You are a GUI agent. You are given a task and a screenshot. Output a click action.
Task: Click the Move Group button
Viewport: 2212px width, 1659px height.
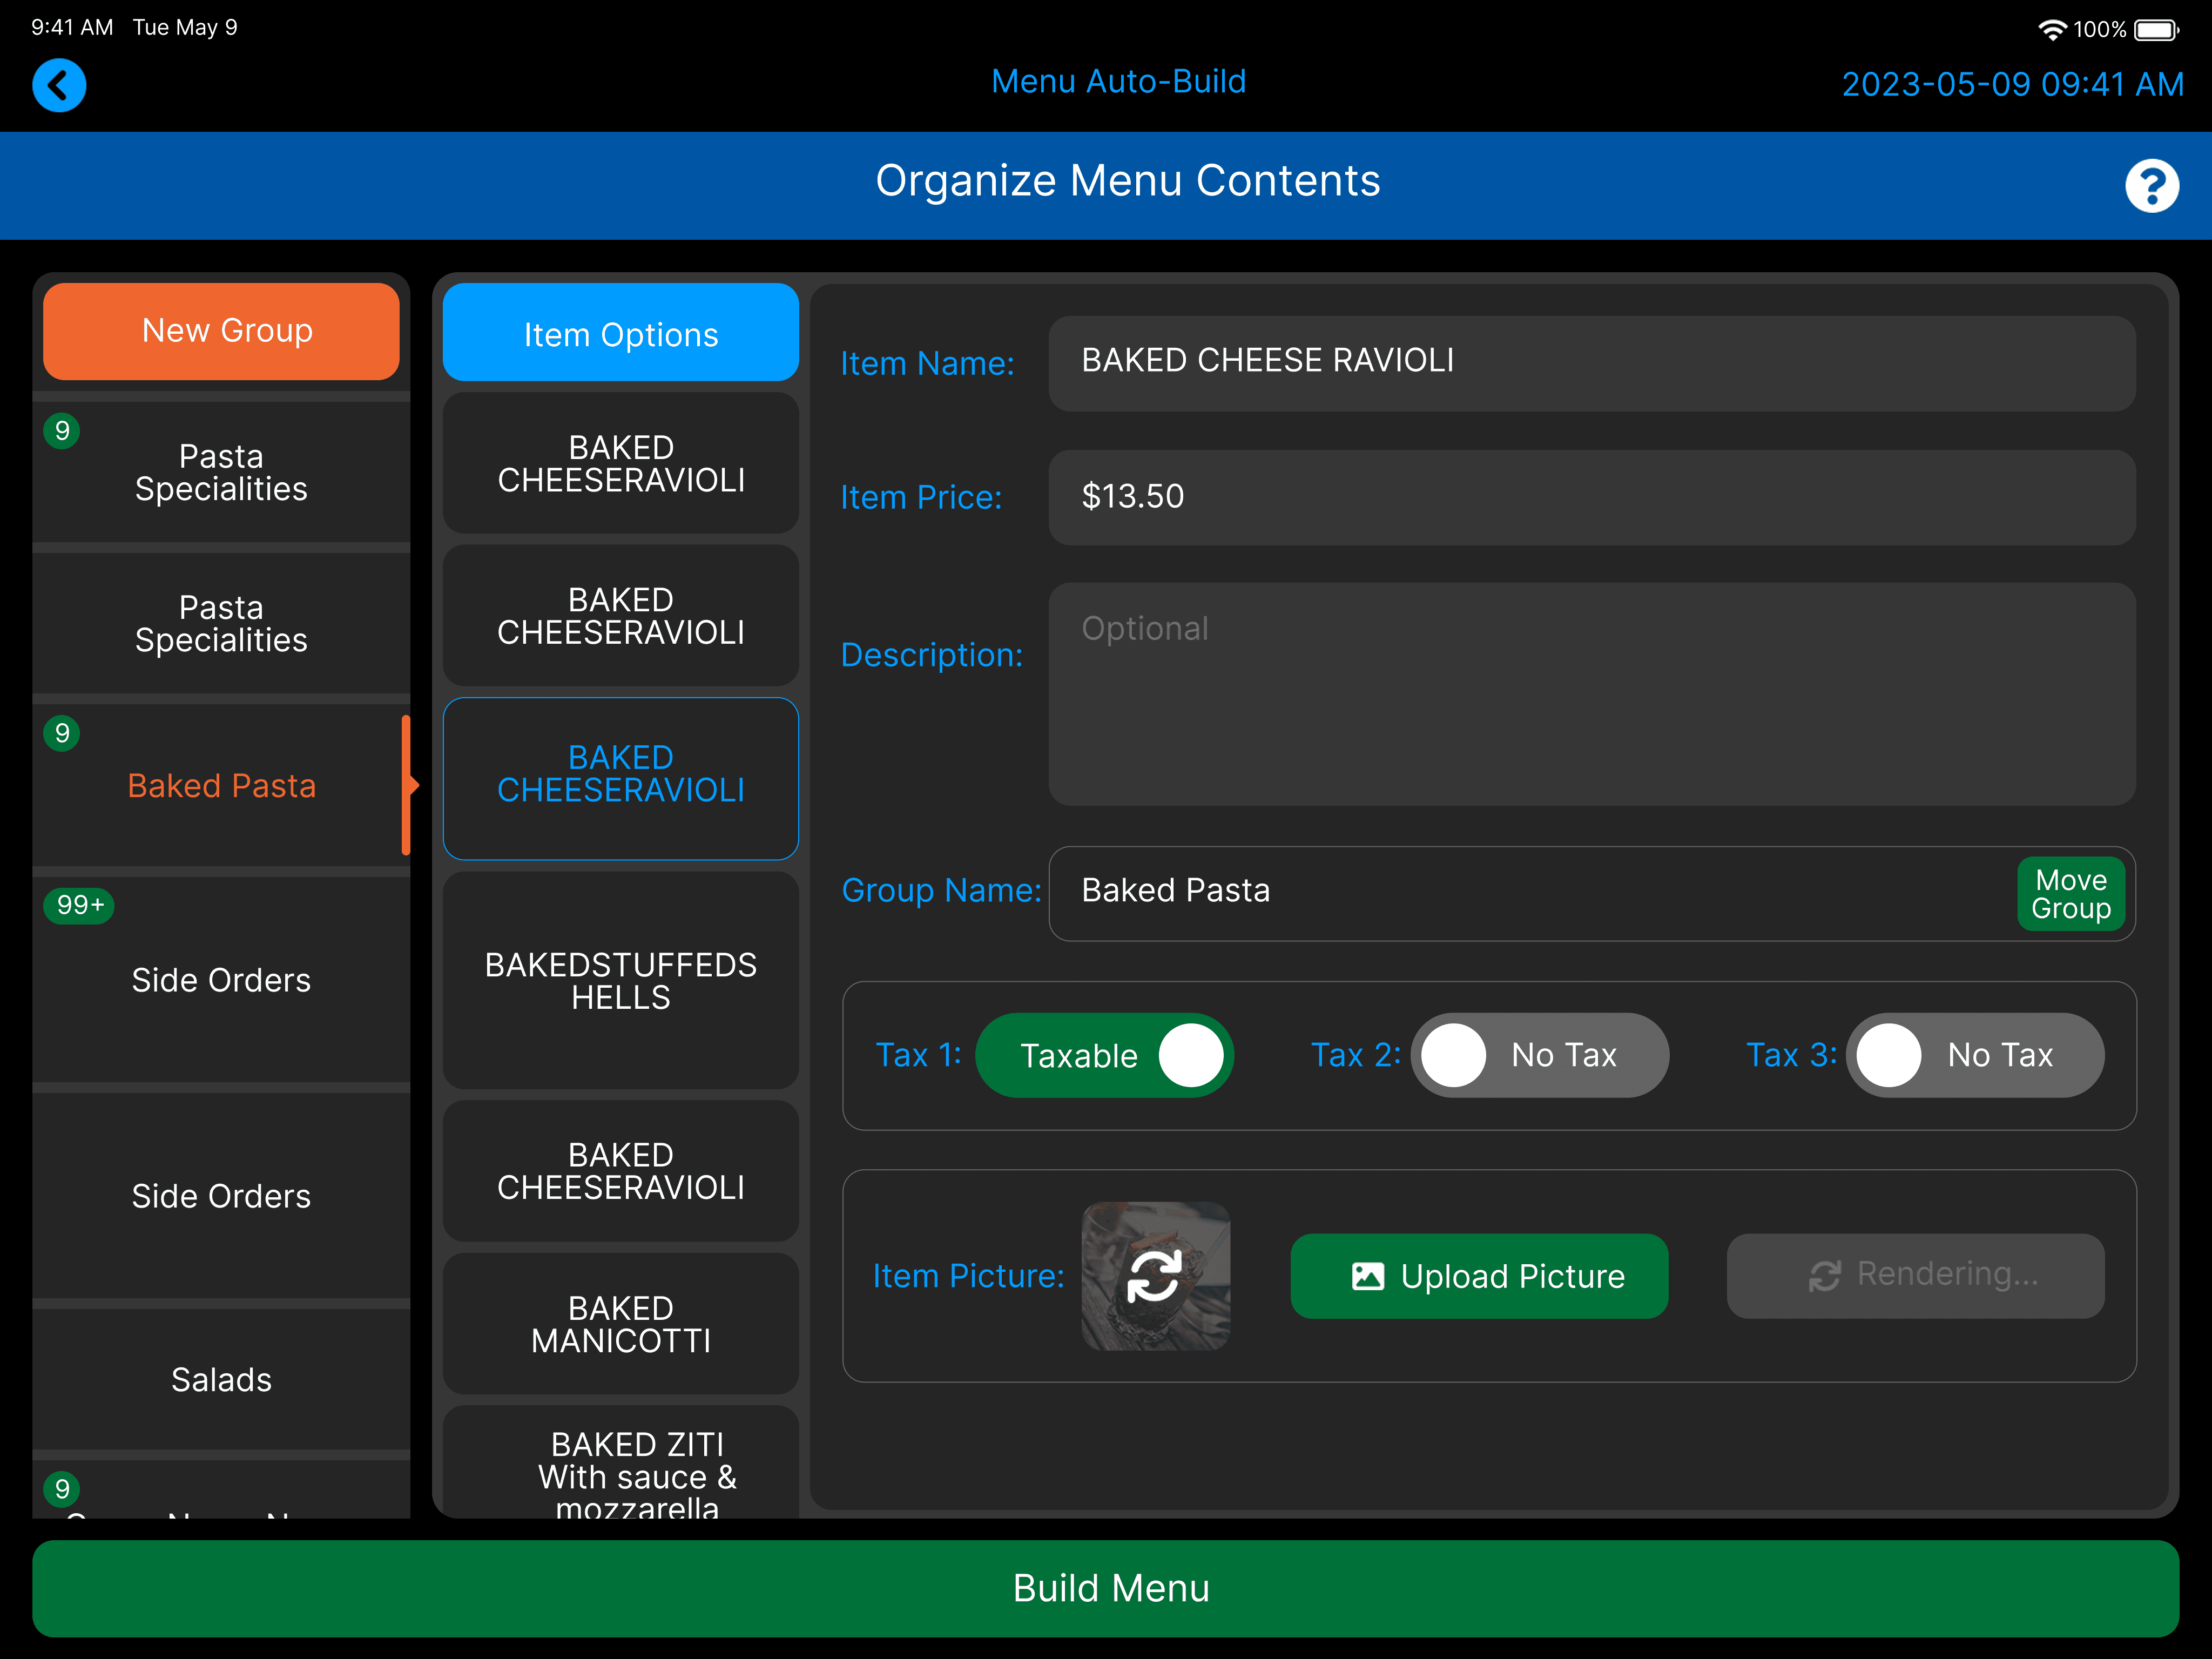2071,893
